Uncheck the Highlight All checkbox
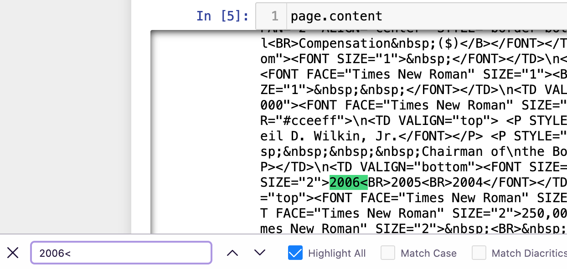 pos(295,253)
